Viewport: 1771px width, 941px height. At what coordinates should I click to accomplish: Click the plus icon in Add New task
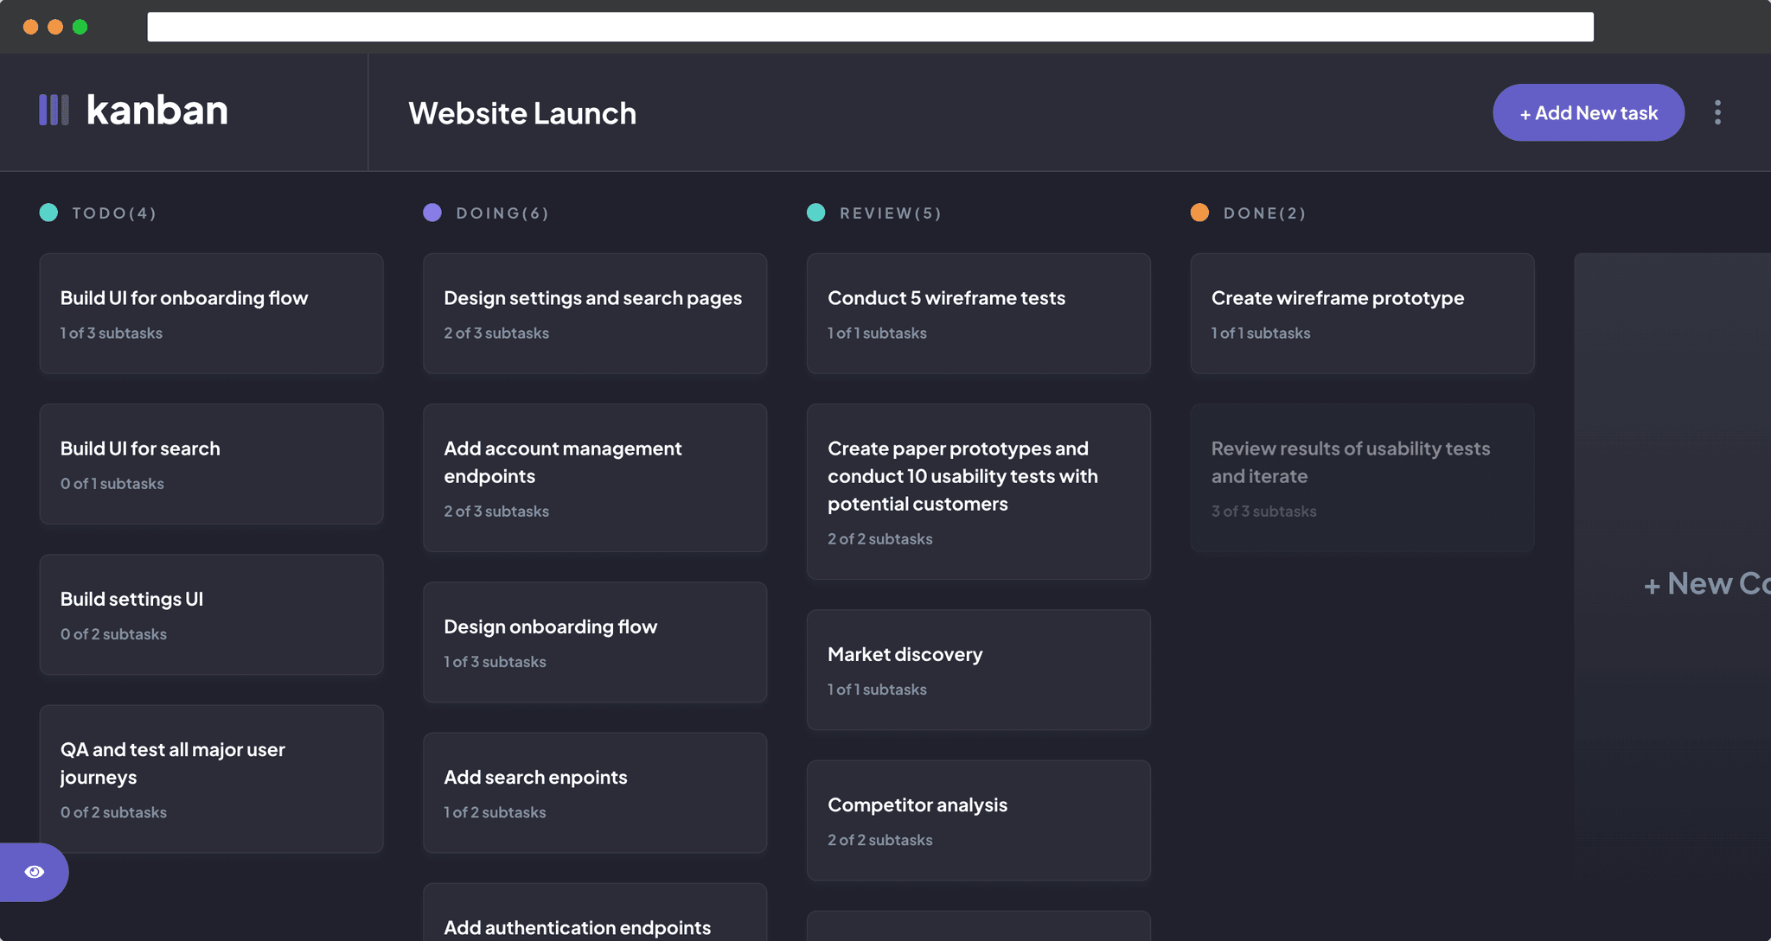pos(1525,112)
